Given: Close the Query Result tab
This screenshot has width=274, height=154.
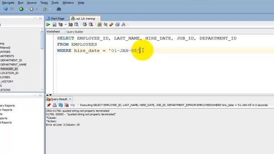Looking at the screenshot, I should tap(70, 99).
